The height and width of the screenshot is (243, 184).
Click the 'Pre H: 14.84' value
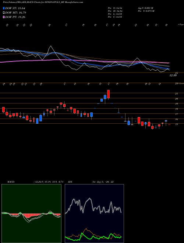[115, 11]
